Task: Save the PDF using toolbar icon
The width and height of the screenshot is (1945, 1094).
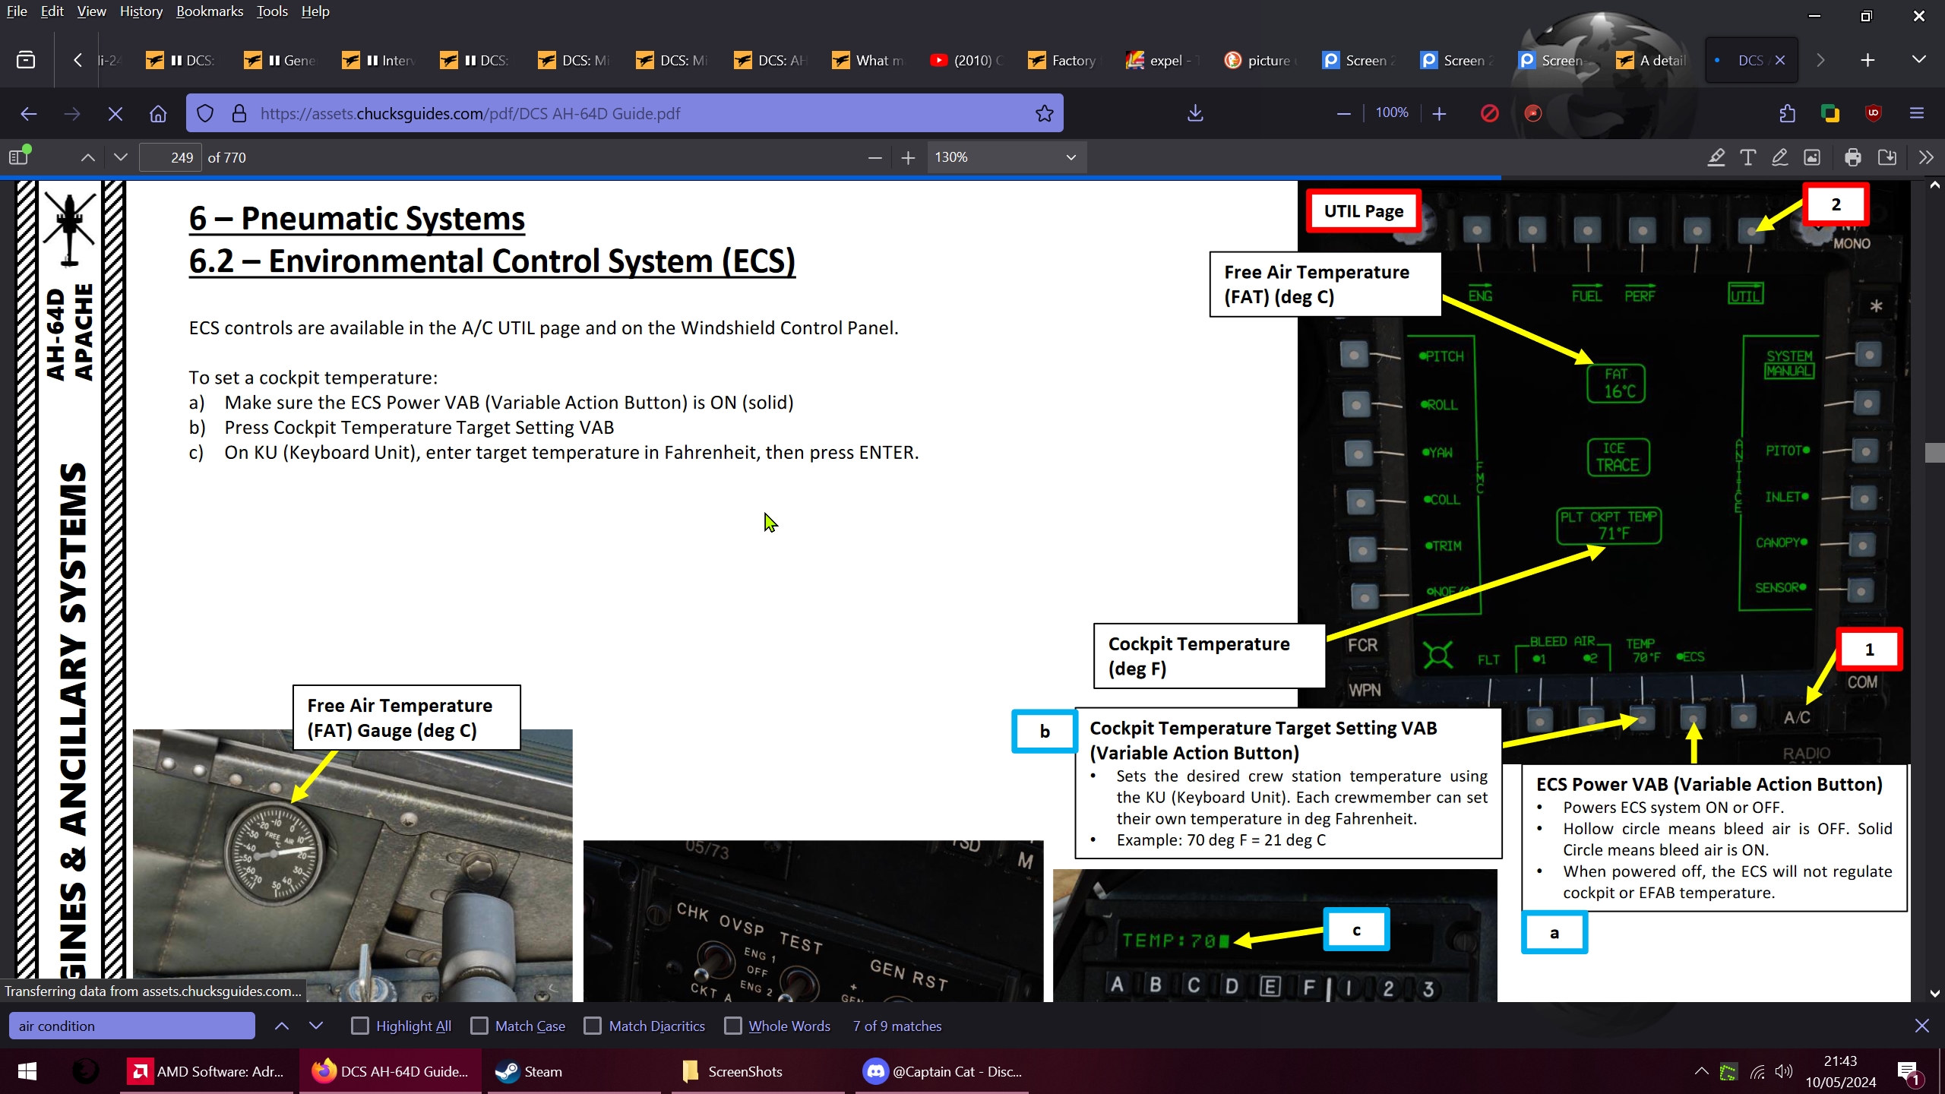Action: tap(1886, 157)
